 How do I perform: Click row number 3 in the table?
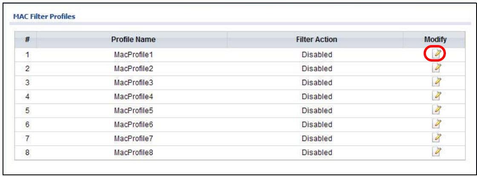click(27, 83)
